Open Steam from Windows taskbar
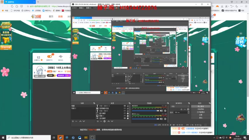This screenshot has width=249, height=140. pyautogui.click(x=60, y=137)
